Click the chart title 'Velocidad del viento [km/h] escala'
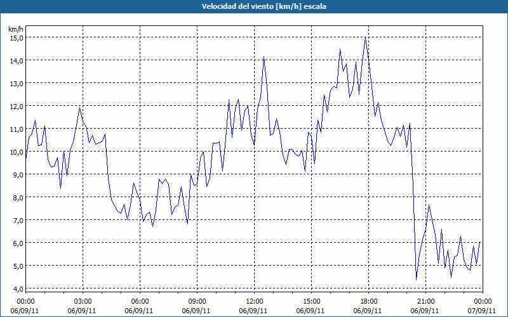This screenshot has height=317, width=508. (x=264, y=6)
